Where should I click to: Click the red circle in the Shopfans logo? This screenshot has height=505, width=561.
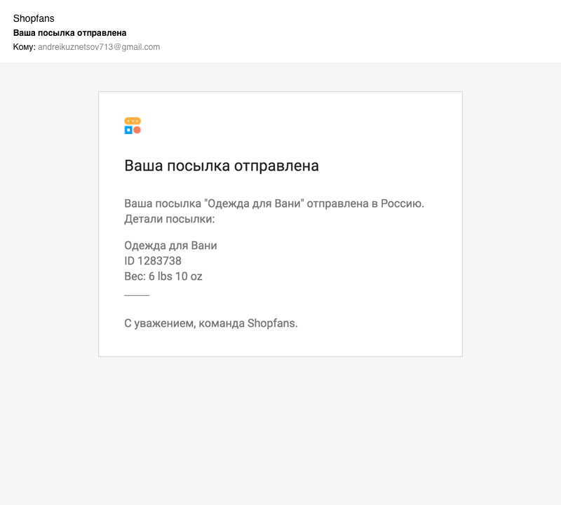click(x=137, y=130)
